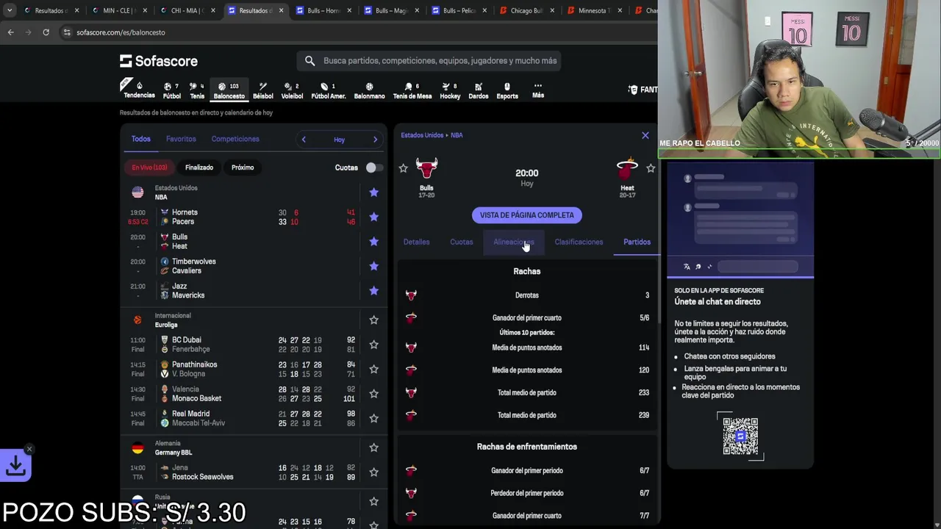Favorite the Bulls team star

coord(403,168)
